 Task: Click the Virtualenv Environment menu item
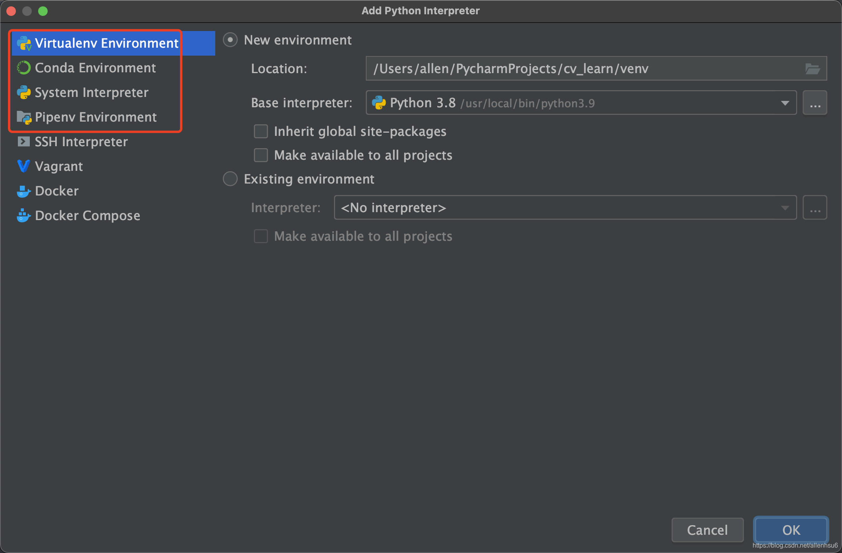(108, 43)
